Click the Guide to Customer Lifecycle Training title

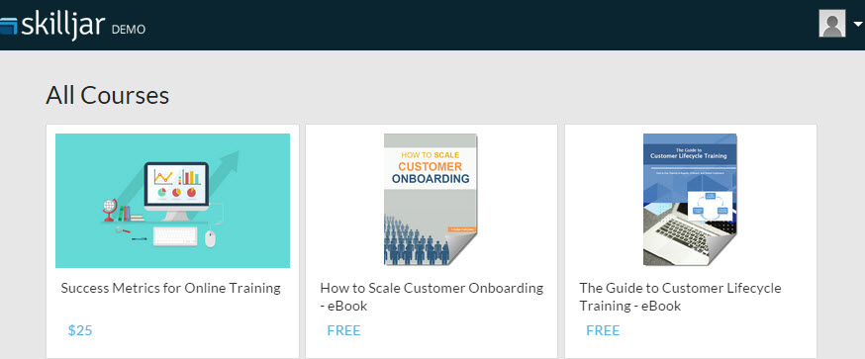coord(680,297)
